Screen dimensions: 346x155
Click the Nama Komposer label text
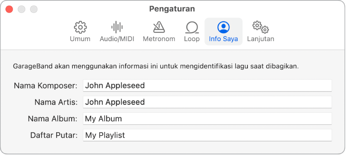pyautogui.click(x=46, y=86)
